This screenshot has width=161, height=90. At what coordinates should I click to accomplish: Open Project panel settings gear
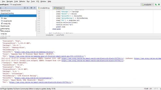(x=31, y=8)
